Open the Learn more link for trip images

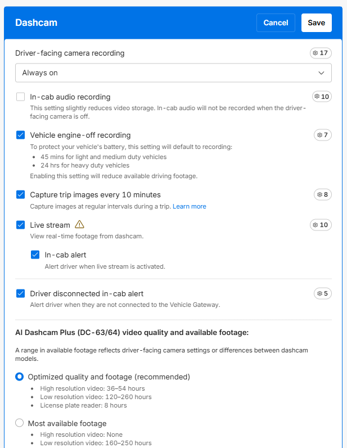(189, 206)
